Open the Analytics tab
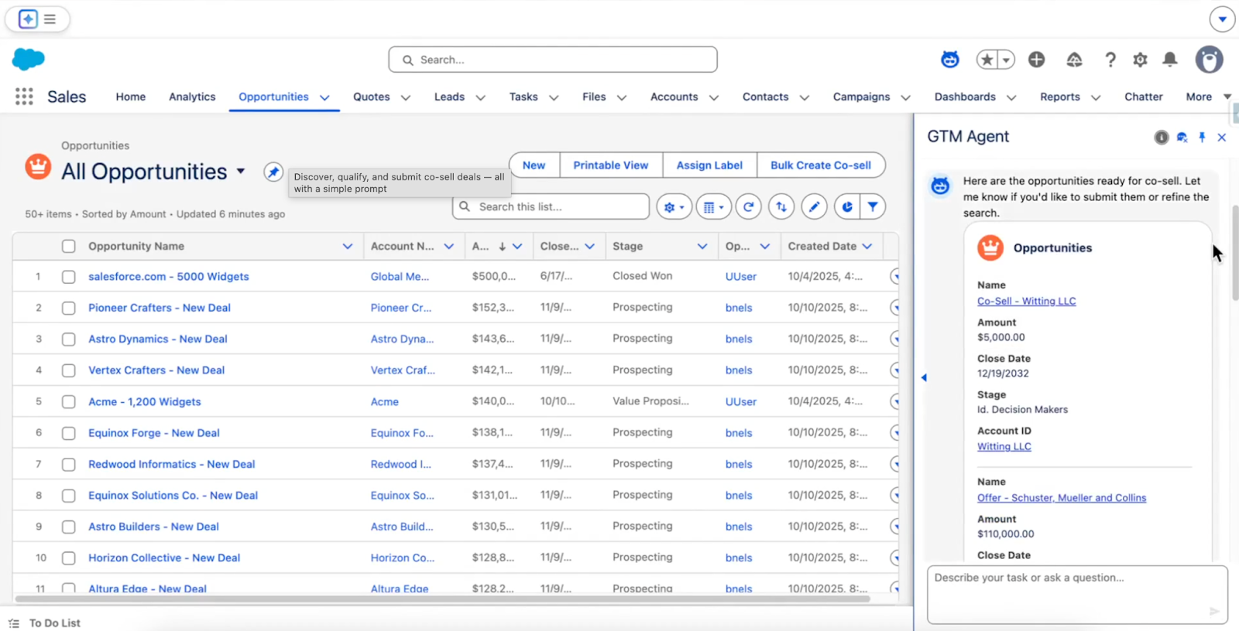The height and width of the screenshot is (631, 1239). 192,97
